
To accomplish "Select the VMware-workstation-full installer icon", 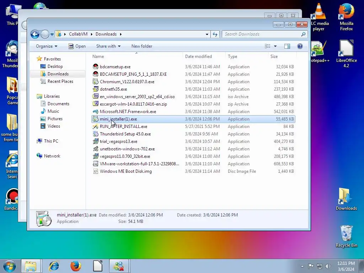I will (x=95, y=164).
